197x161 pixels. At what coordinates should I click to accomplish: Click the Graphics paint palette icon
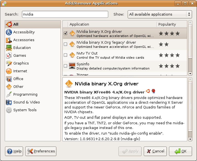pos(9,63)
